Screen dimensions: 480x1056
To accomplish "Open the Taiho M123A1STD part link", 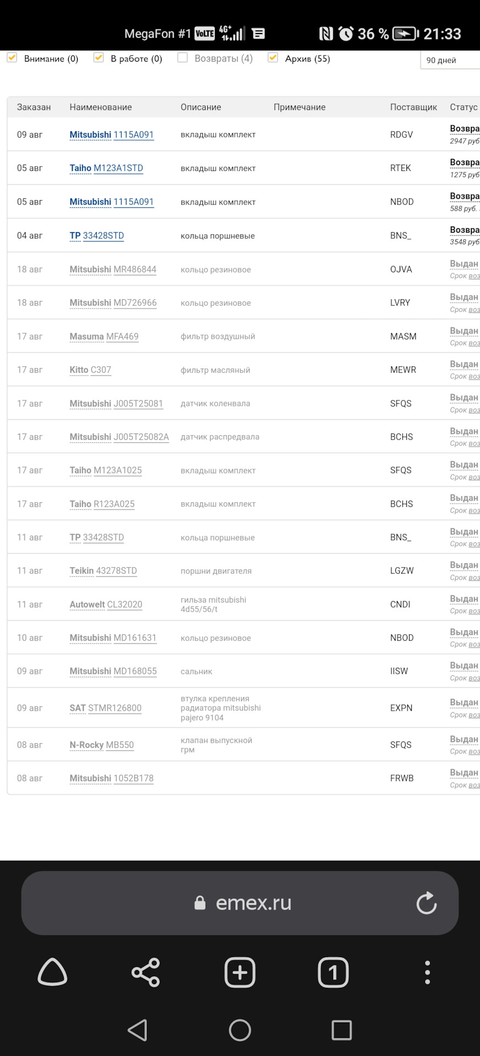I will [x=106, y=168].
